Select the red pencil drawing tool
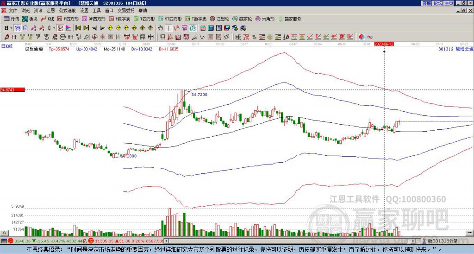 pyautogui.click(x=6, y=37)
